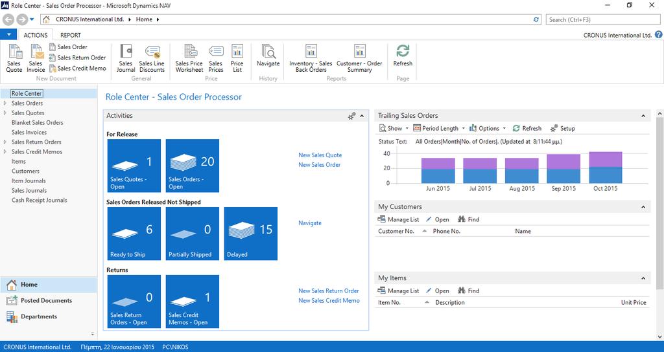Click Manage List under My Customers
Viewport: 664px width, 352px height.
coord(398,219)
